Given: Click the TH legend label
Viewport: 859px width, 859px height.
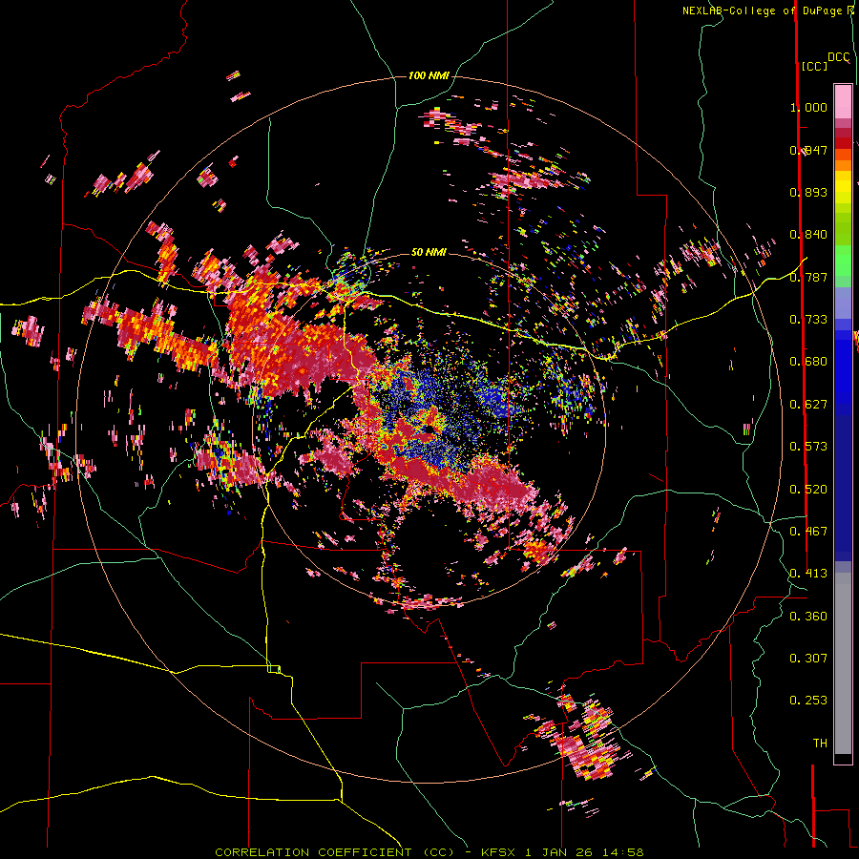Looking at the screenshot, I should tap(820, 744).
